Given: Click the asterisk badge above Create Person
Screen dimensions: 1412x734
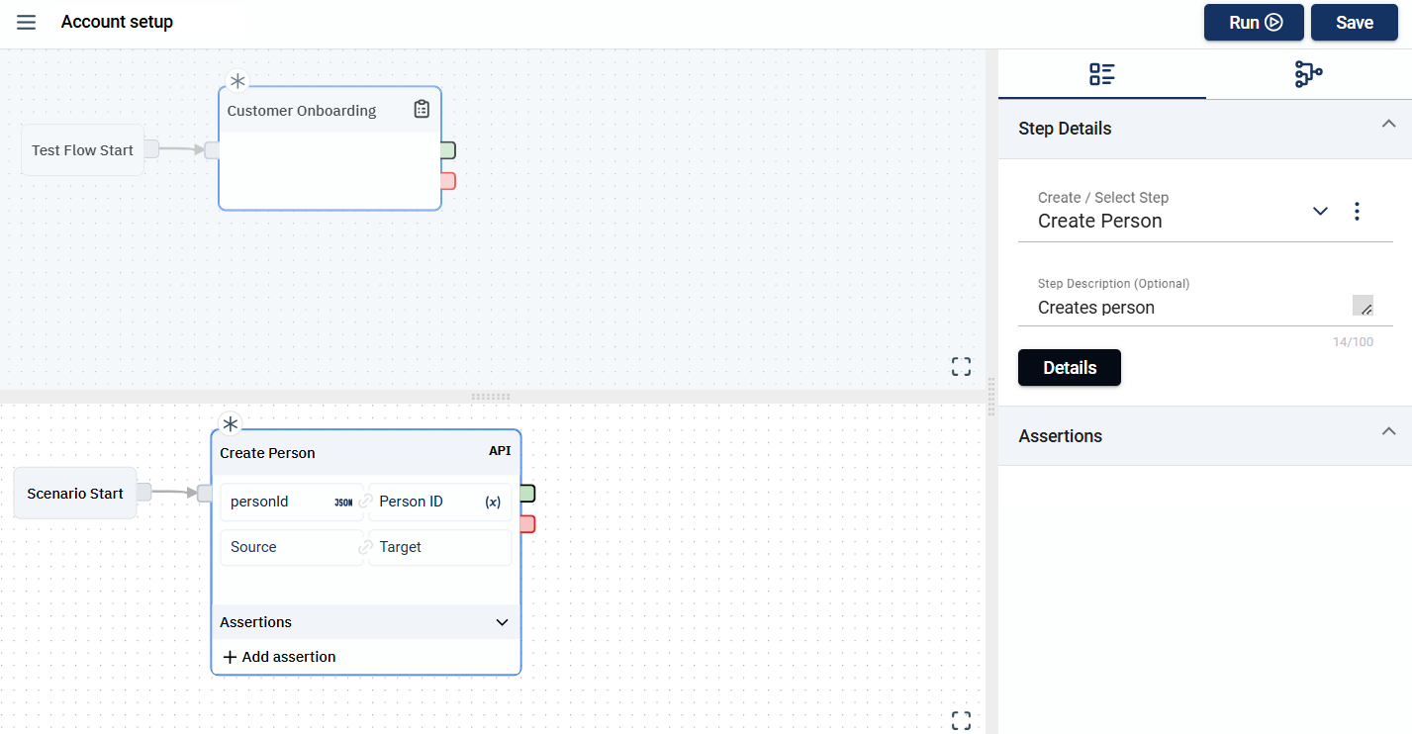Looking at the screenshot, I should coord(231,424).
